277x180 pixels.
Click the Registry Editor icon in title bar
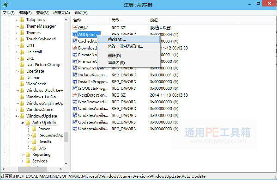[x=5, y=5]
